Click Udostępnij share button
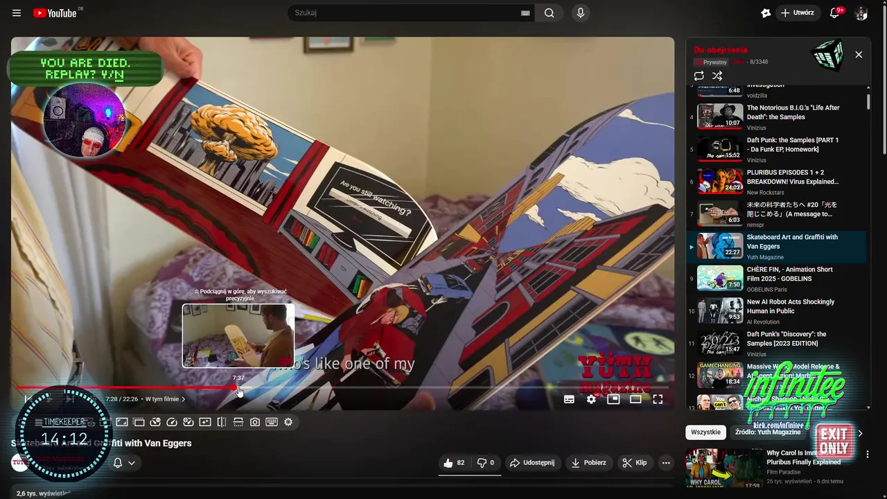 pyautogui.click(x=532, y=463)
